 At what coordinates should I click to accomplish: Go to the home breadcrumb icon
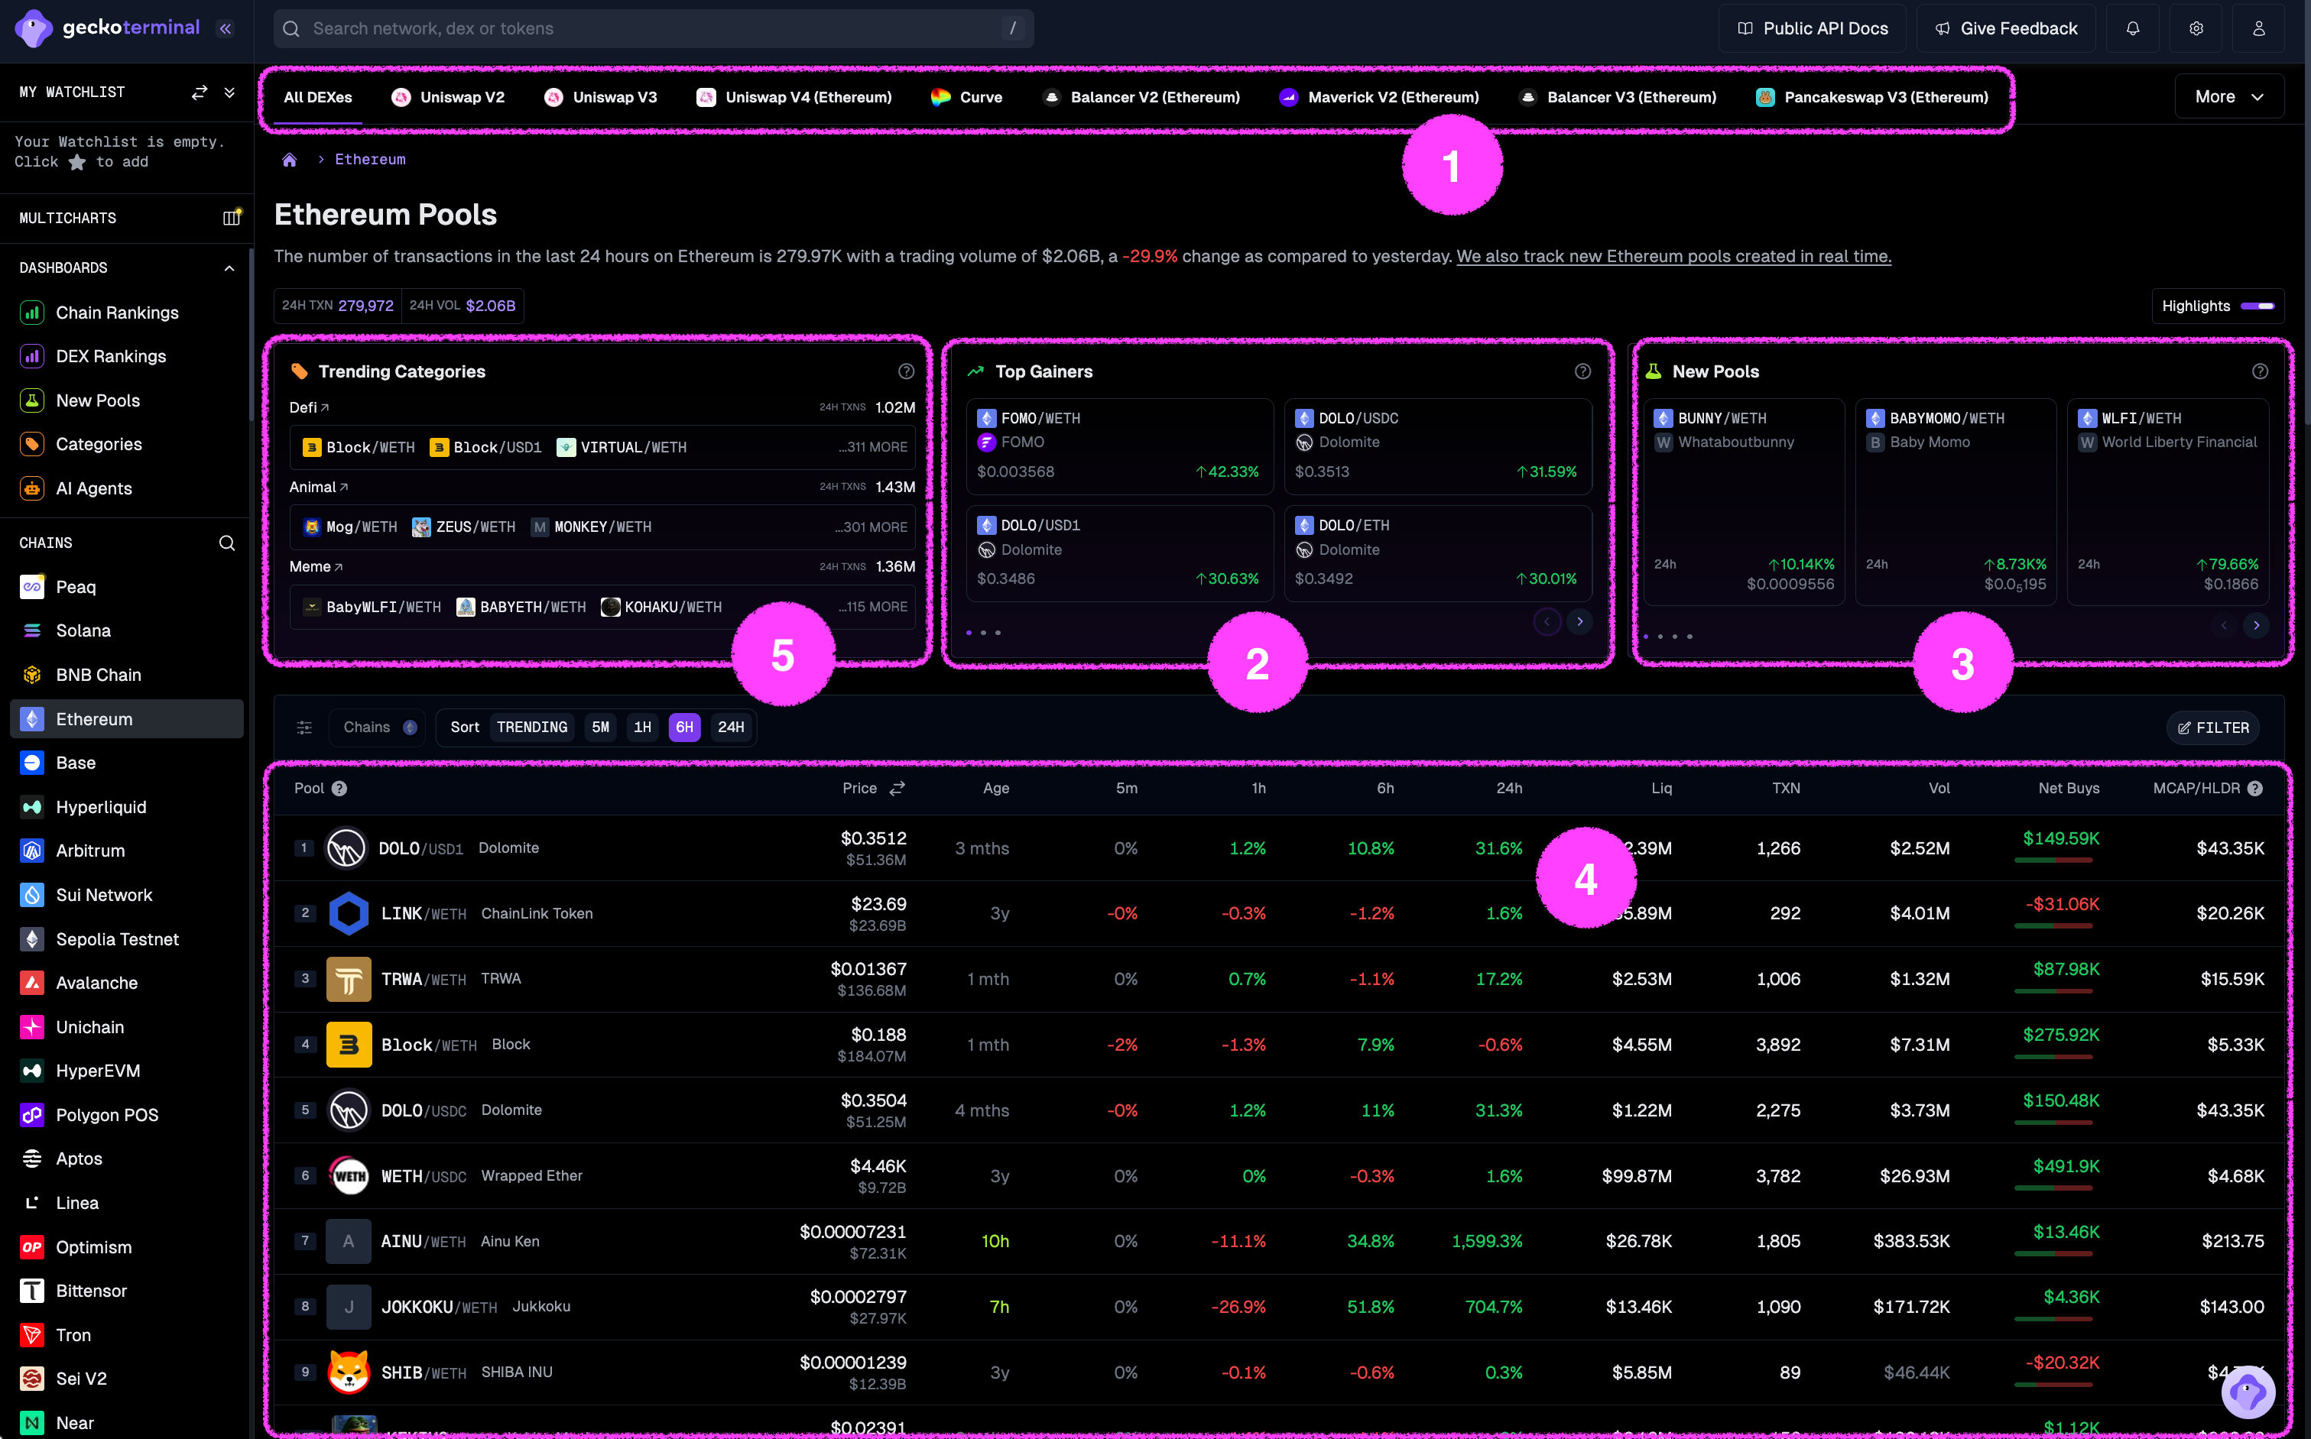click(289, 160)
